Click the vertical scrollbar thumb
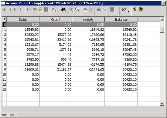167x118 pixels. coord(162,30)
